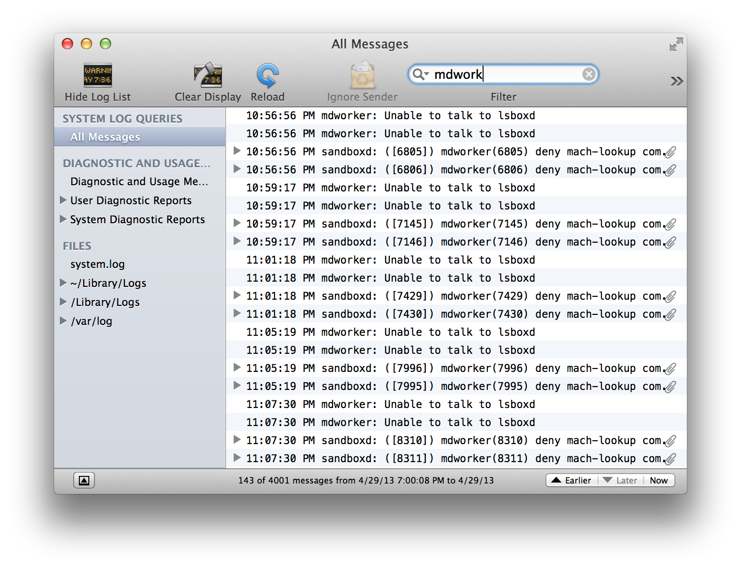Select system.log under FILES

[97, 264]
